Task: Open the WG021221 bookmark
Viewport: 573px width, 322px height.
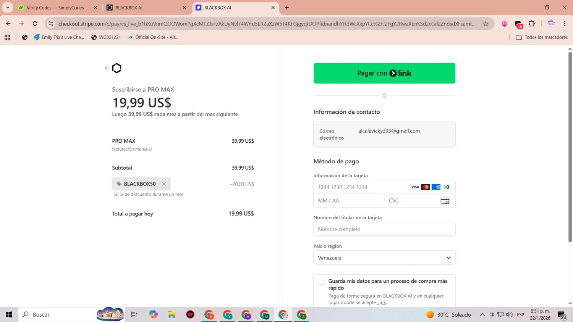Action: click(106, 37)
